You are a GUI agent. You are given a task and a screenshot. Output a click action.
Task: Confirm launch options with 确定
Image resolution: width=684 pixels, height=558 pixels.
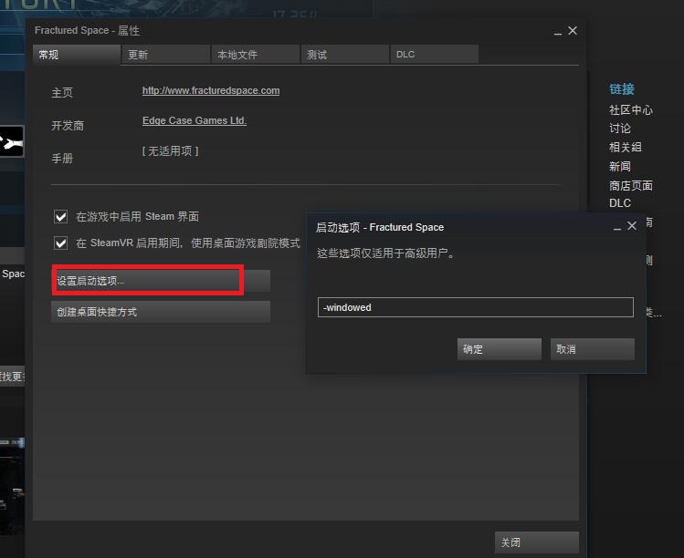tap(500, 349)
